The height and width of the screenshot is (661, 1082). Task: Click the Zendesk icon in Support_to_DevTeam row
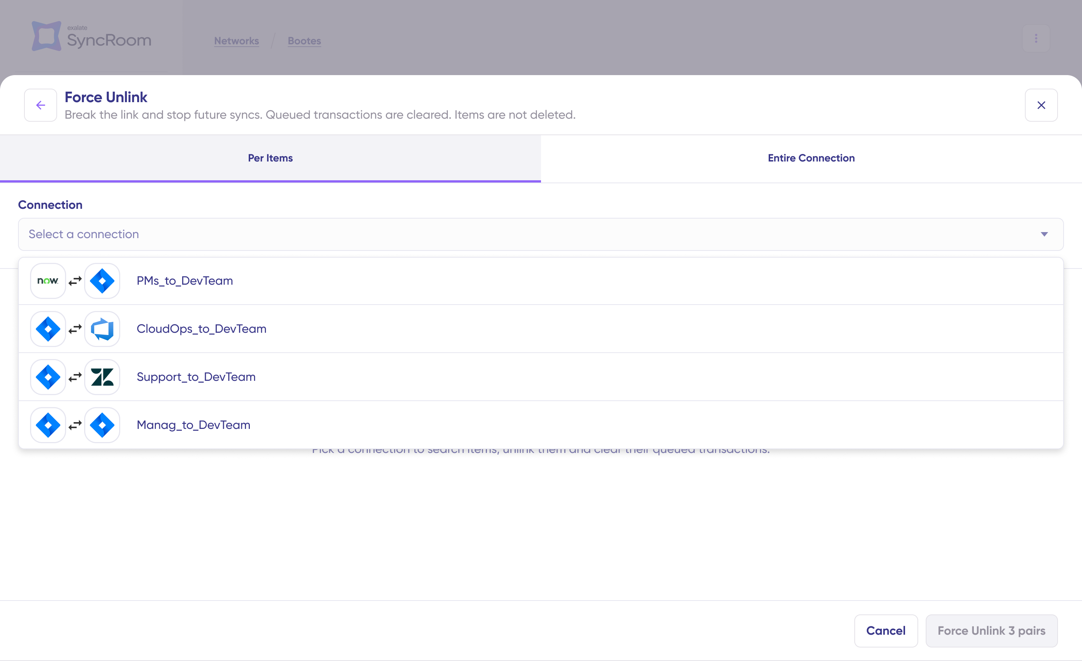[x=102, y=377]
